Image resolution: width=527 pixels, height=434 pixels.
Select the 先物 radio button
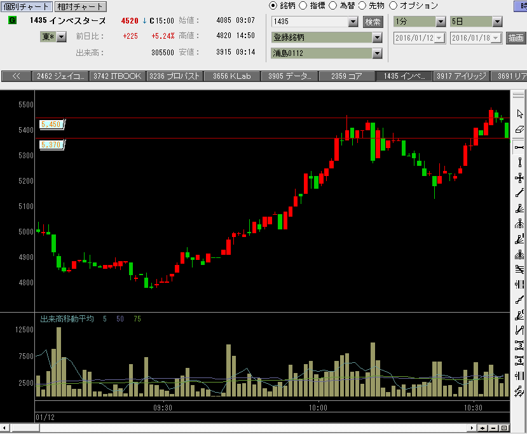362,6
